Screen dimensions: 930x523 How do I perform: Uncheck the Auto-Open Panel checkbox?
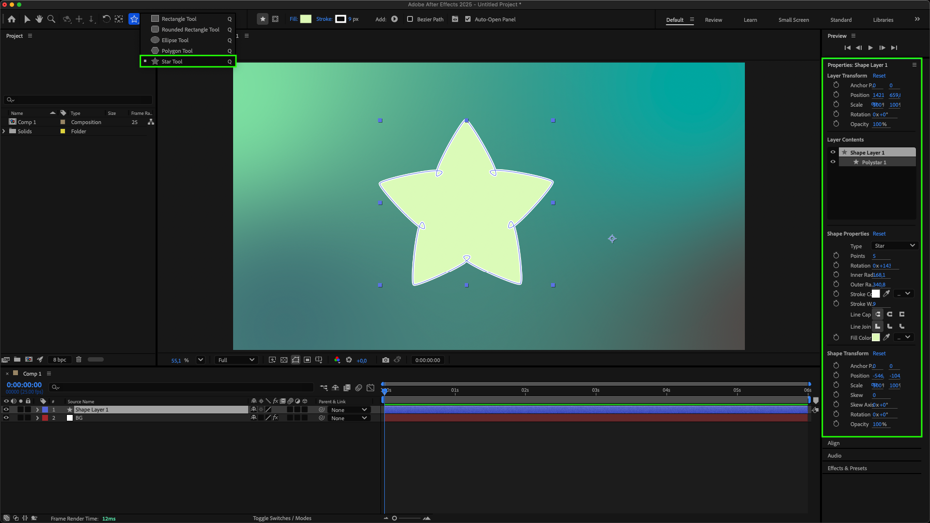coord(468,19)
